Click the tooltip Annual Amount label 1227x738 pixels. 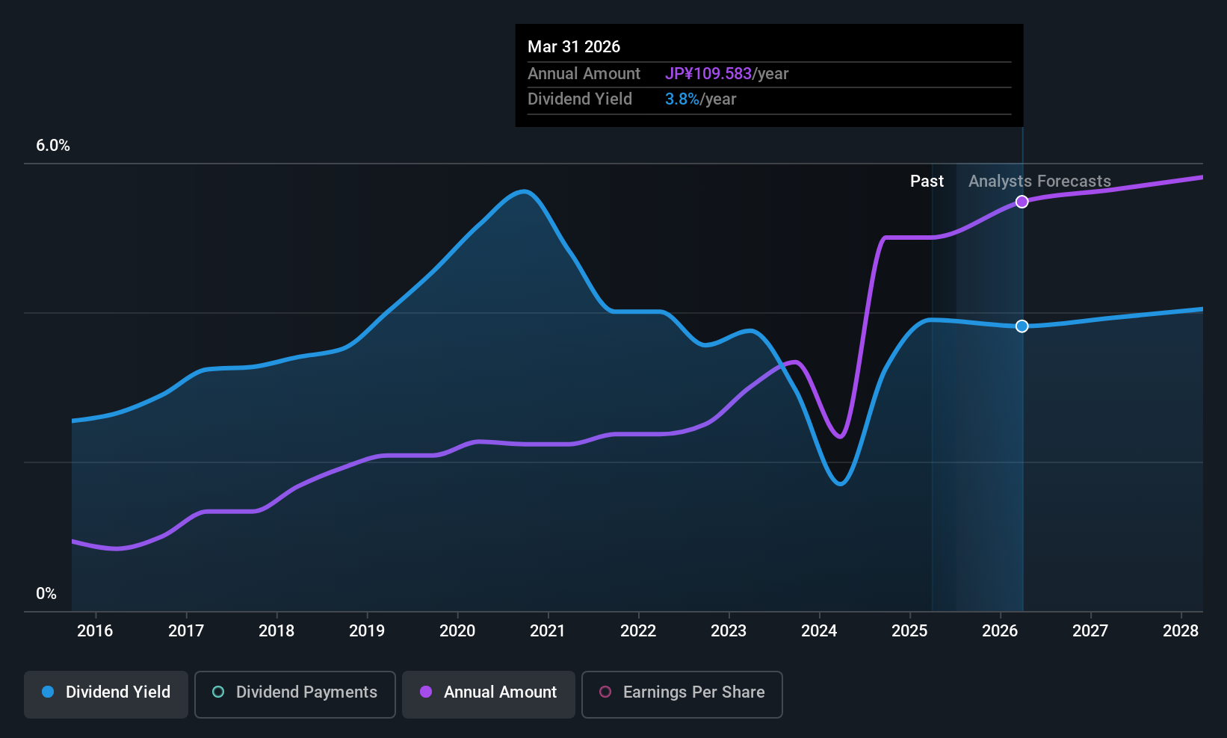click(x=584, y=74)
